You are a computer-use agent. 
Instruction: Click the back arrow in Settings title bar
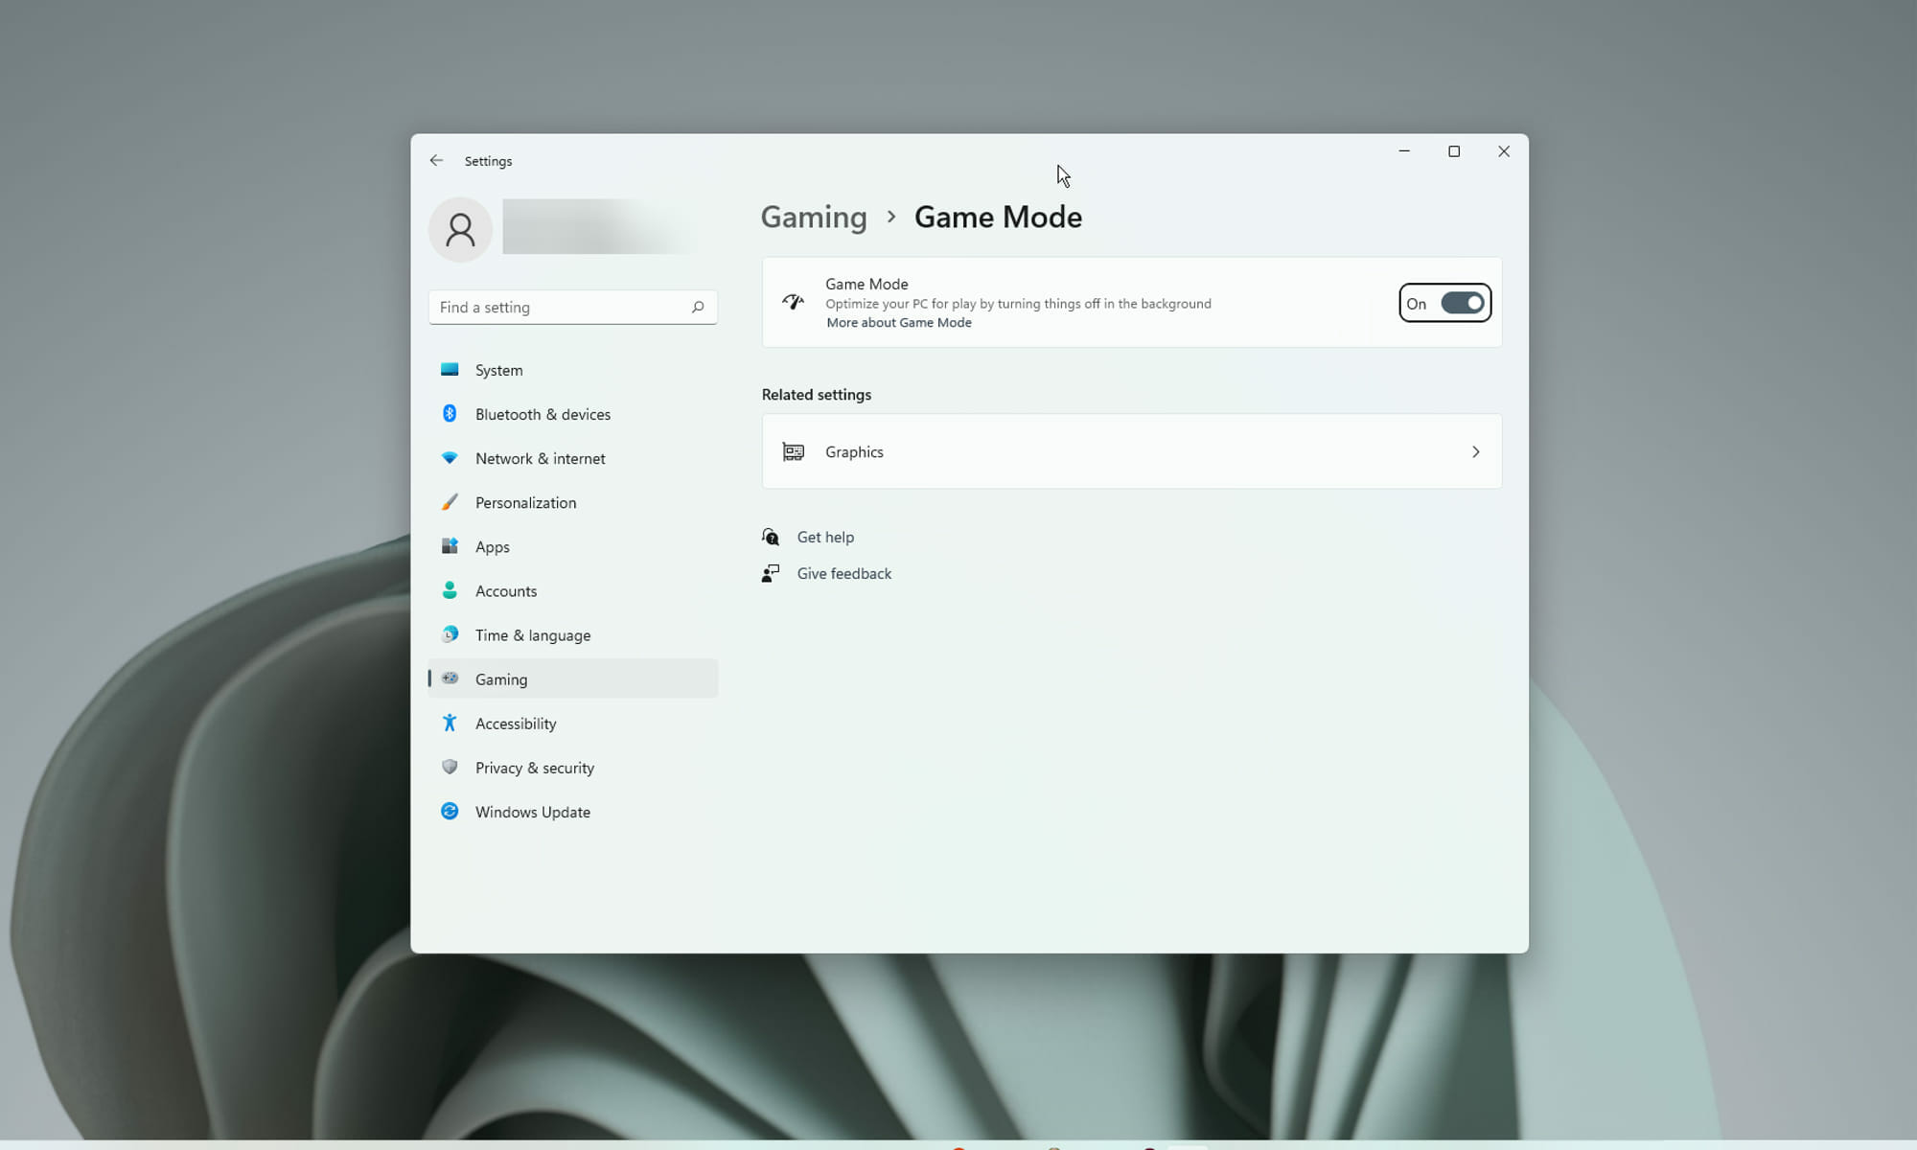point(436,161)
